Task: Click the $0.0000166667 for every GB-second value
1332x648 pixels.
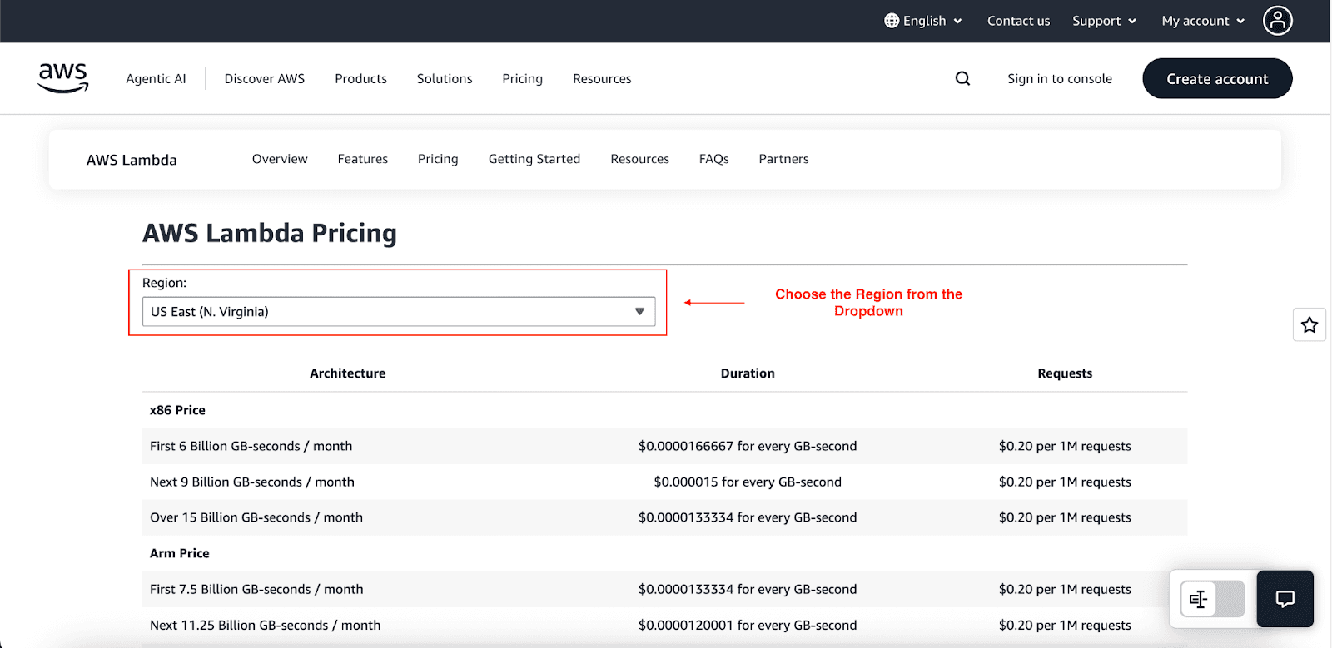Action: pos(748,446)
